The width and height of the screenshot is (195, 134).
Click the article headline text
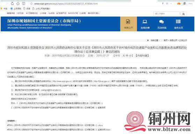97,49
